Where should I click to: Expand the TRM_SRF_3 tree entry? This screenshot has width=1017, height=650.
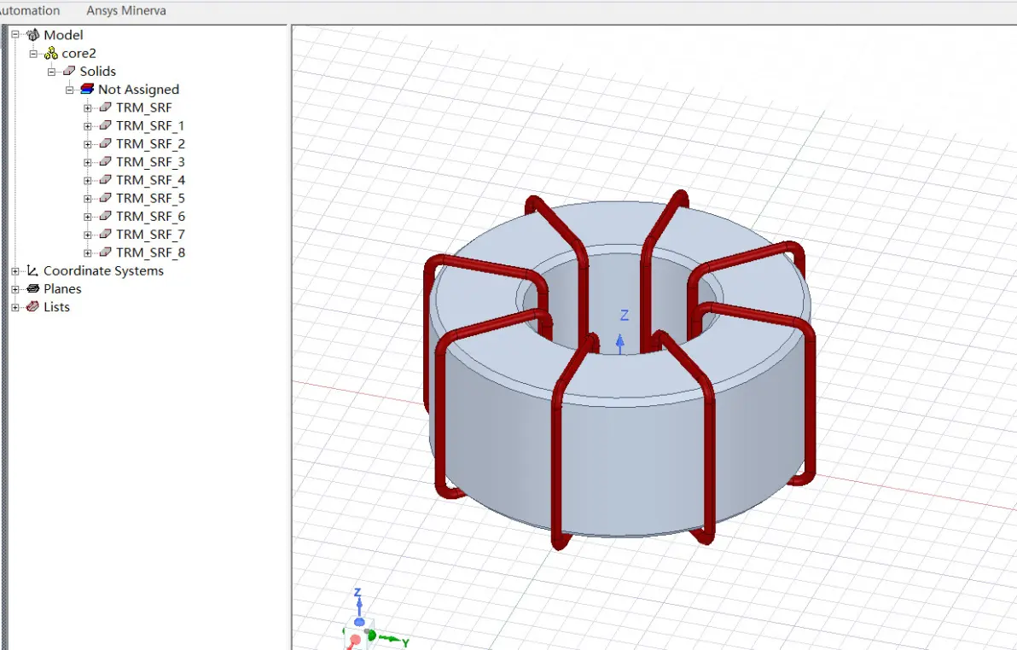point(88,162)
